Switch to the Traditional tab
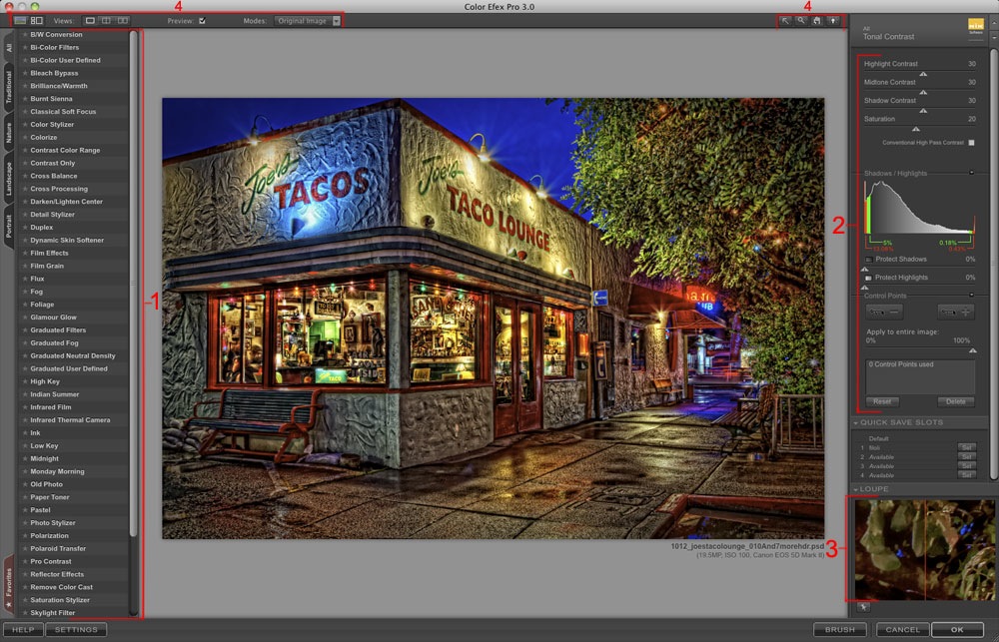 [x=8, y=87]
